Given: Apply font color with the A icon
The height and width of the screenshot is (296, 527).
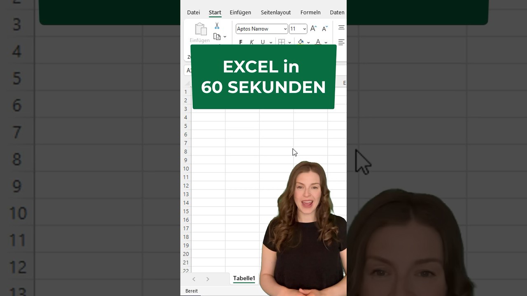Looking at the screenshot, I should coord(318,42).
